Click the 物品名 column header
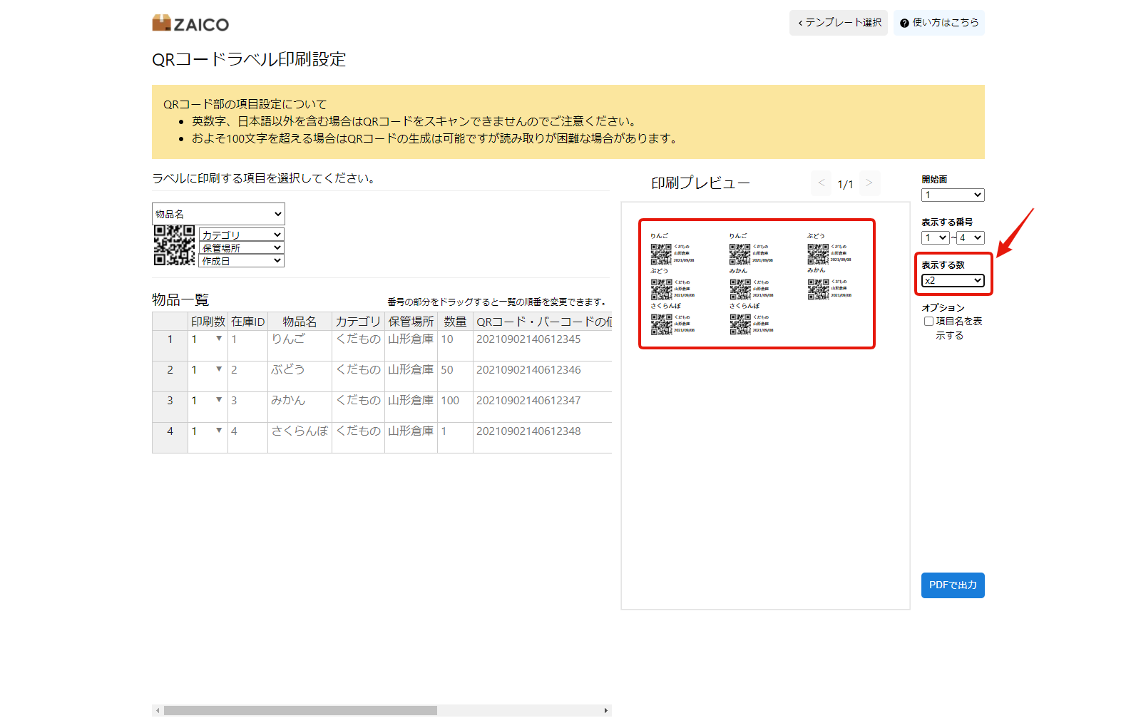The width and height of the screenshot is (1136, 723). (300, 322)
